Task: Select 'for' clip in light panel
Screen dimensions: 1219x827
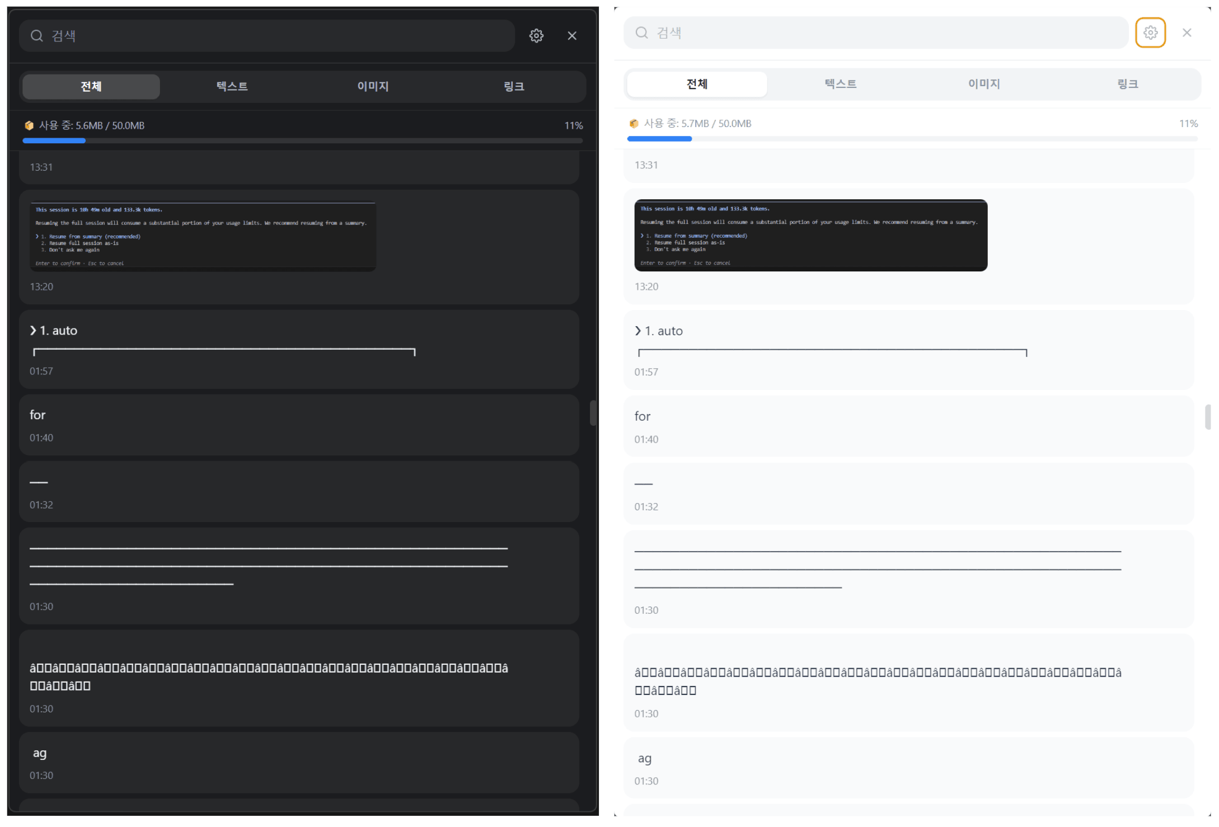Action: coord(908,427)
